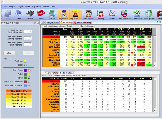
Task: Click WHIP column header in upper table
Action: point(121,29)
